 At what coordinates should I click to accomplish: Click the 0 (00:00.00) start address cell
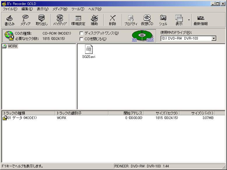click(x=134, y=118)
